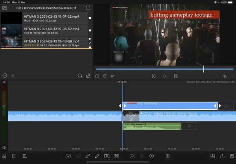Open the import media icon in the toolbar
This screenshot has height=164, width=236.
click(4, 156)
